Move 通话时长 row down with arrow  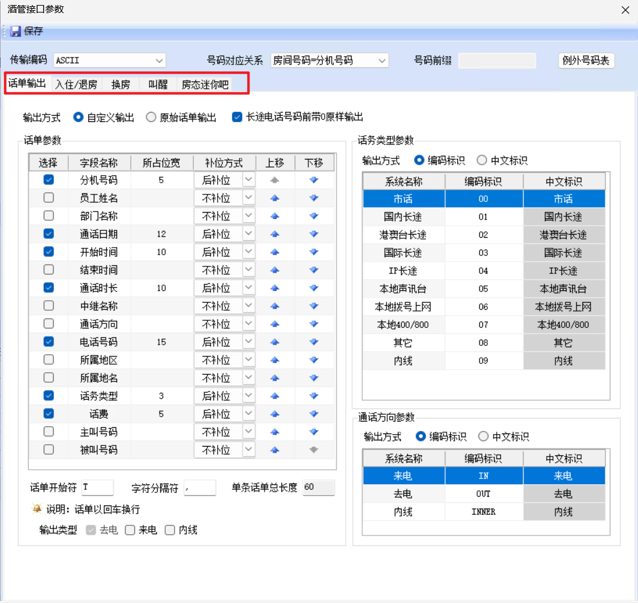tap(313, 288)
